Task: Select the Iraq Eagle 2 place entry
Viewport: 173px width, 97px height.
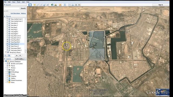Action: 14,33
